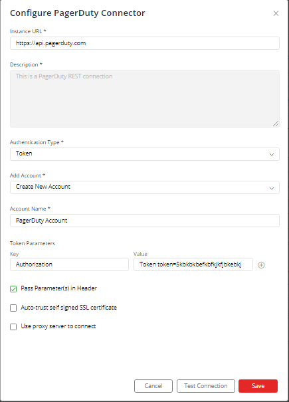Click the Authentication Type chevron arrow
The width and height of the screenshot is (289, 402).
[272, 154]
